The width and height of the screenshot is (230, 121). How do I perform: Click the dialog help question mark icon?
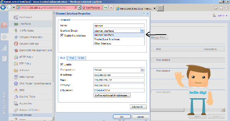pos(144,14)
